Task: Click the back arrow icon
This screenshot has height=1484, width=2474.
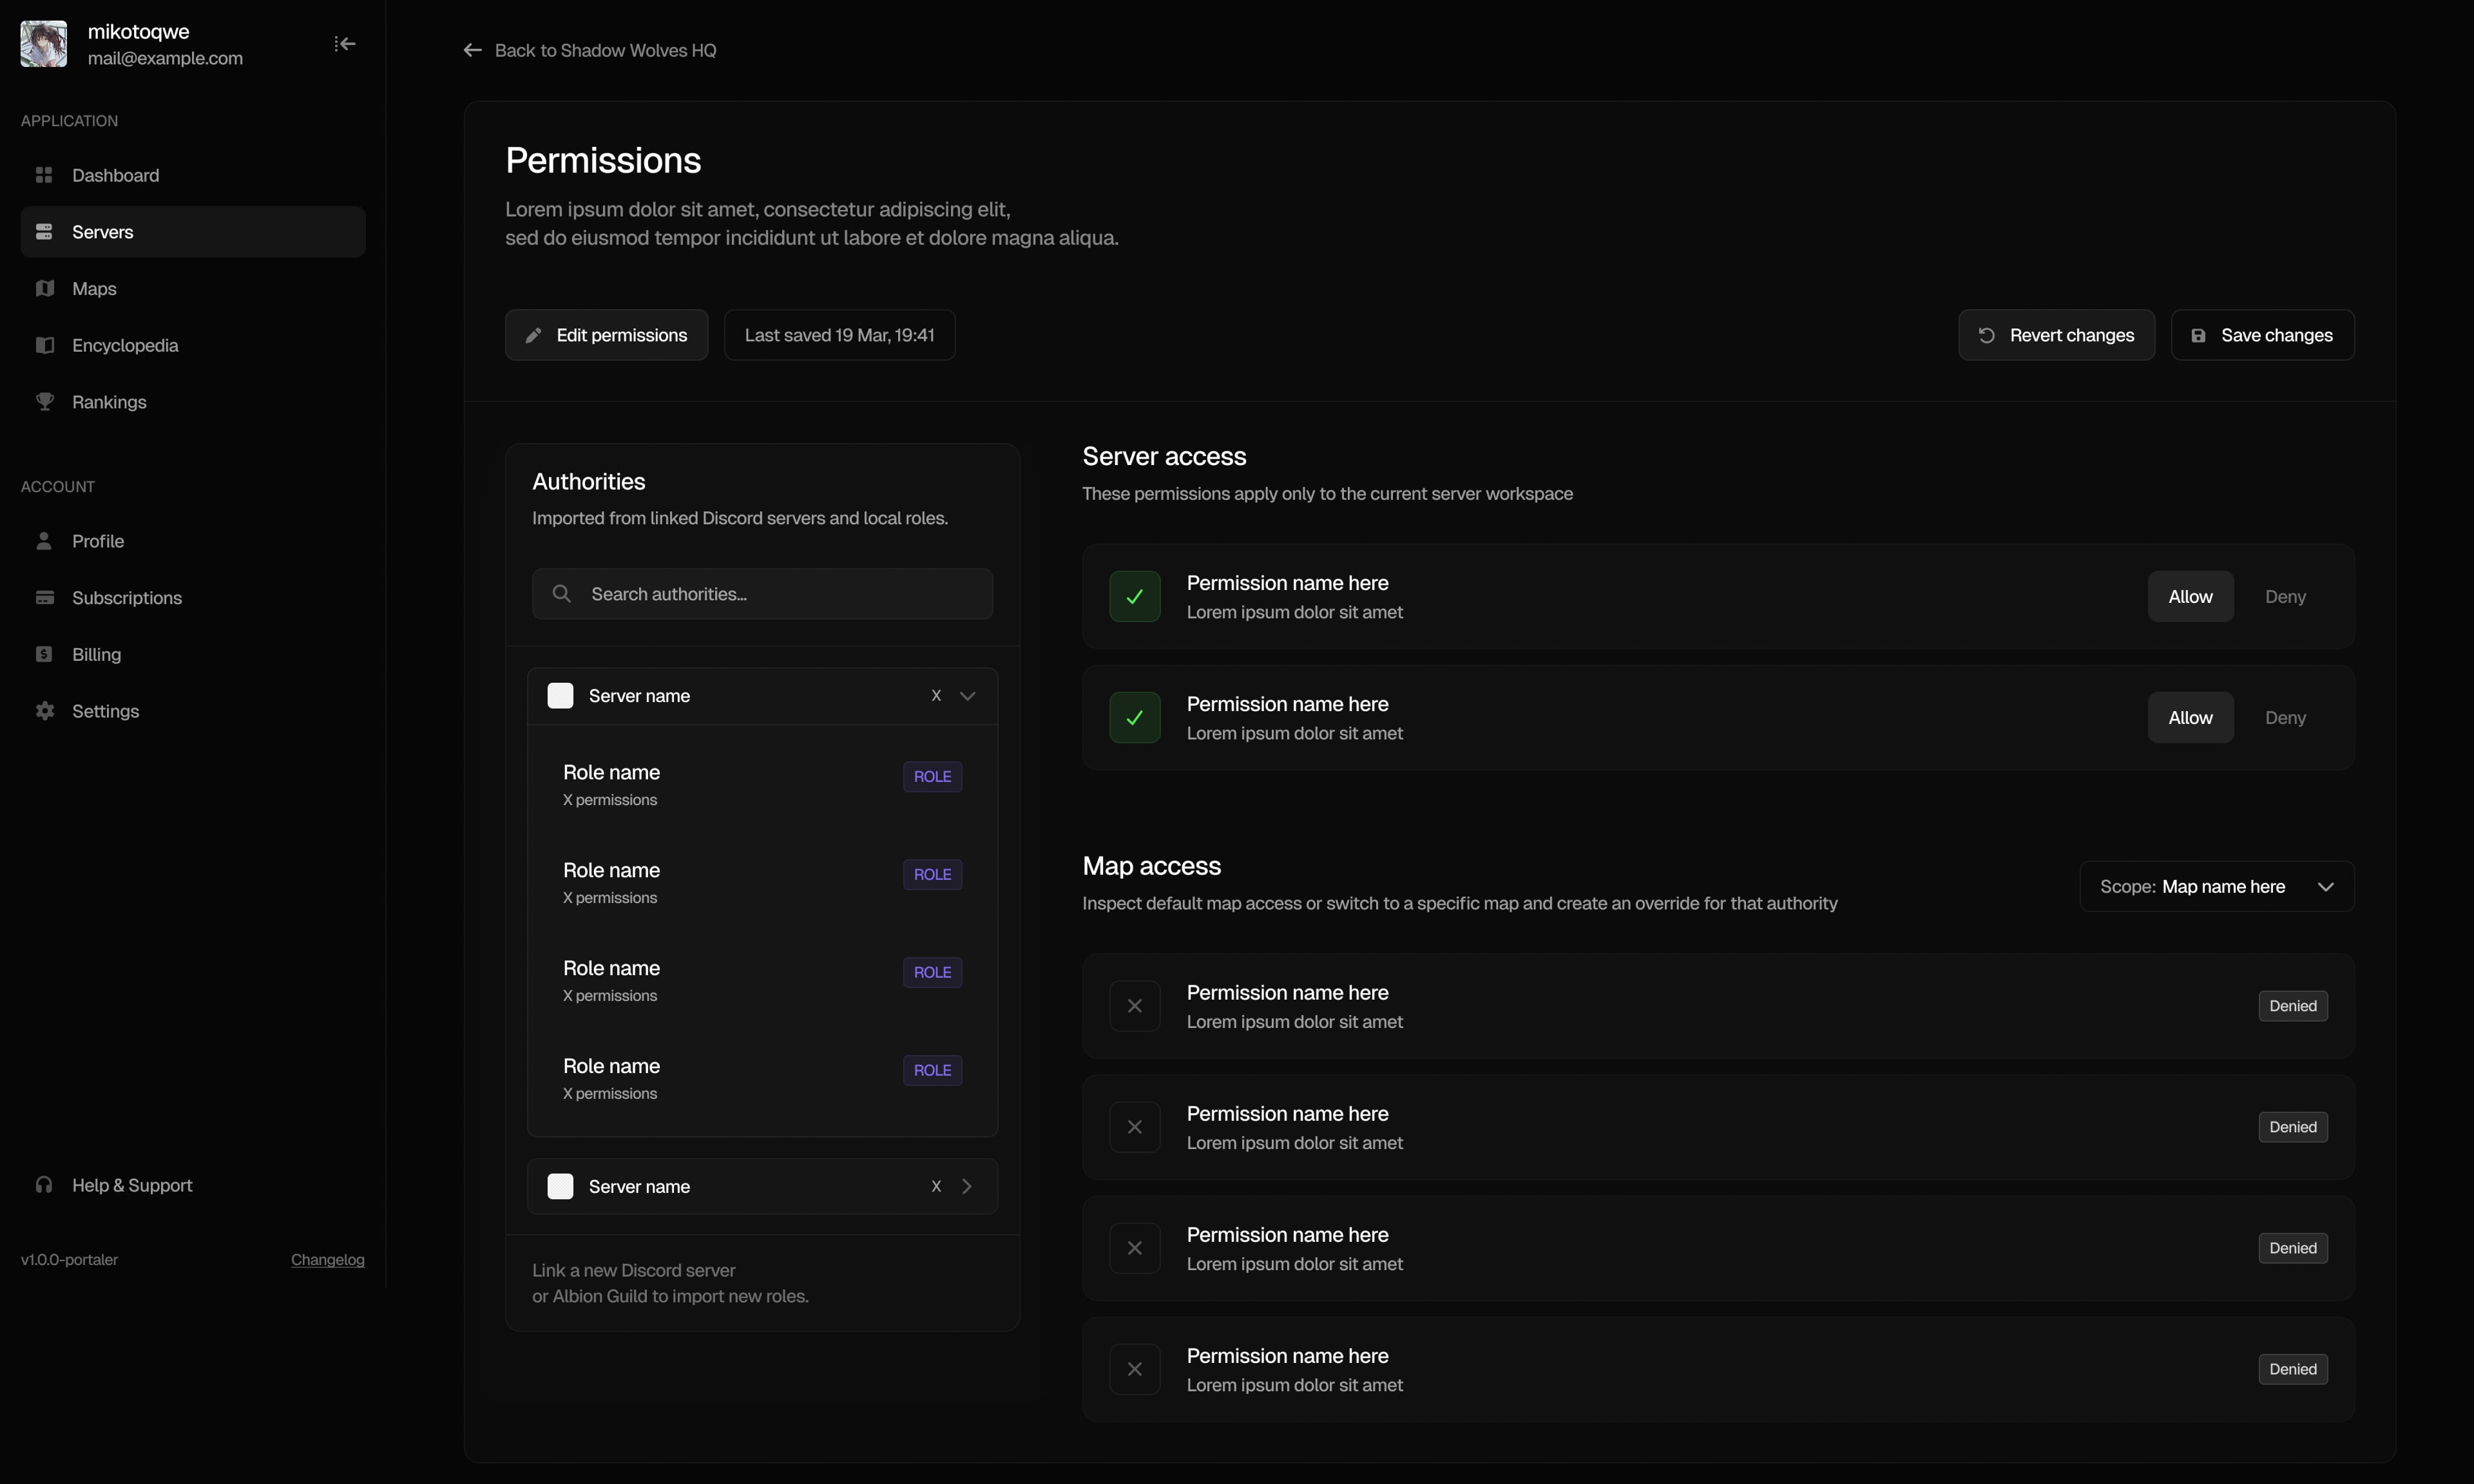Action: tap(473, 50)
